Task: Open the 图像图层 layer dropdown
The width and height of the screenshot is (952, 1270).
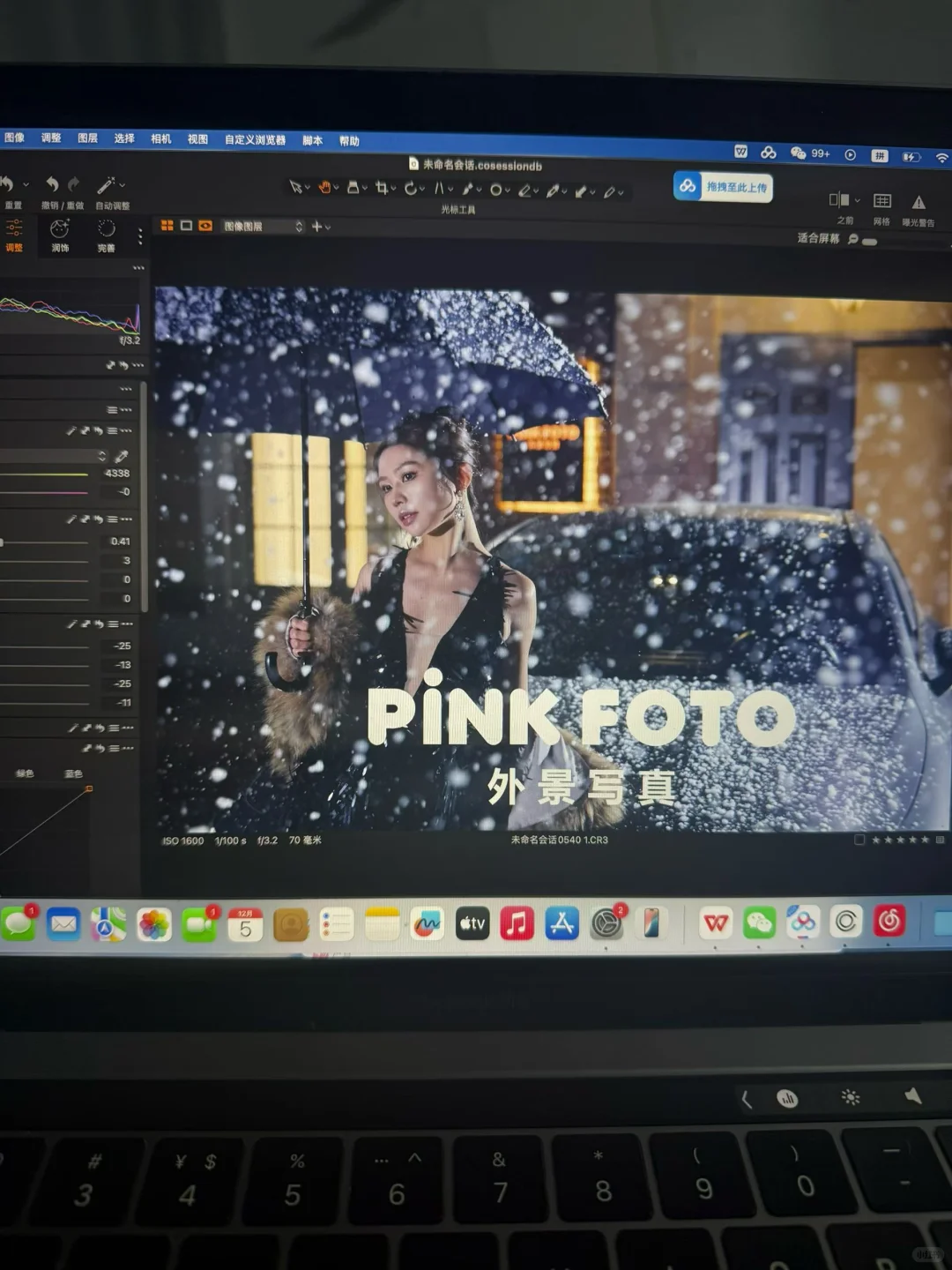Action: click(262, 227)
